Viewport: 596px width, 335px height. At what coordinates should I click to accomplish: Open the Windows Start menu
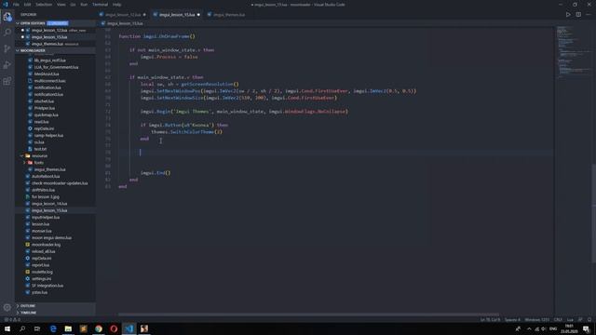[7, 328]
